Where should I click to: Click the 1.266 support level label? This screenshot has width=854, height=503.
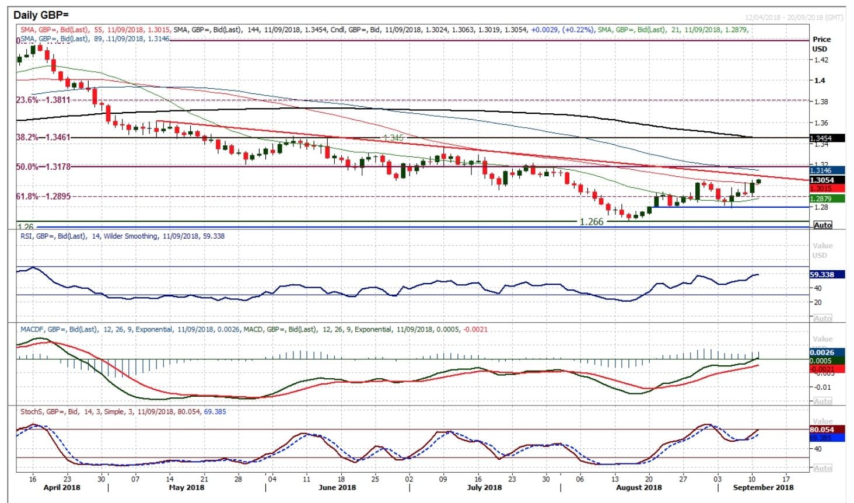point(591,222)
